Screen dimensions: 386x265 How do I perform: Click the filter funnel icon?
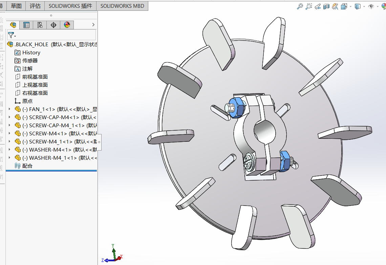point(11,35)
